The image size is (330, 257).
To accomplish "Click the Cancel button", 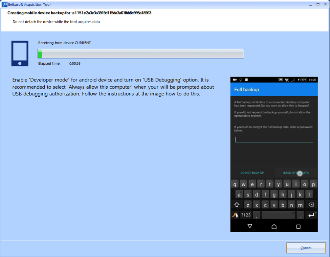I will [x=306, y=248].
